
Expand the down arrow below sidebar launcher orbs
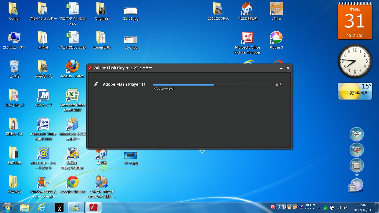[x=357, y=176]
